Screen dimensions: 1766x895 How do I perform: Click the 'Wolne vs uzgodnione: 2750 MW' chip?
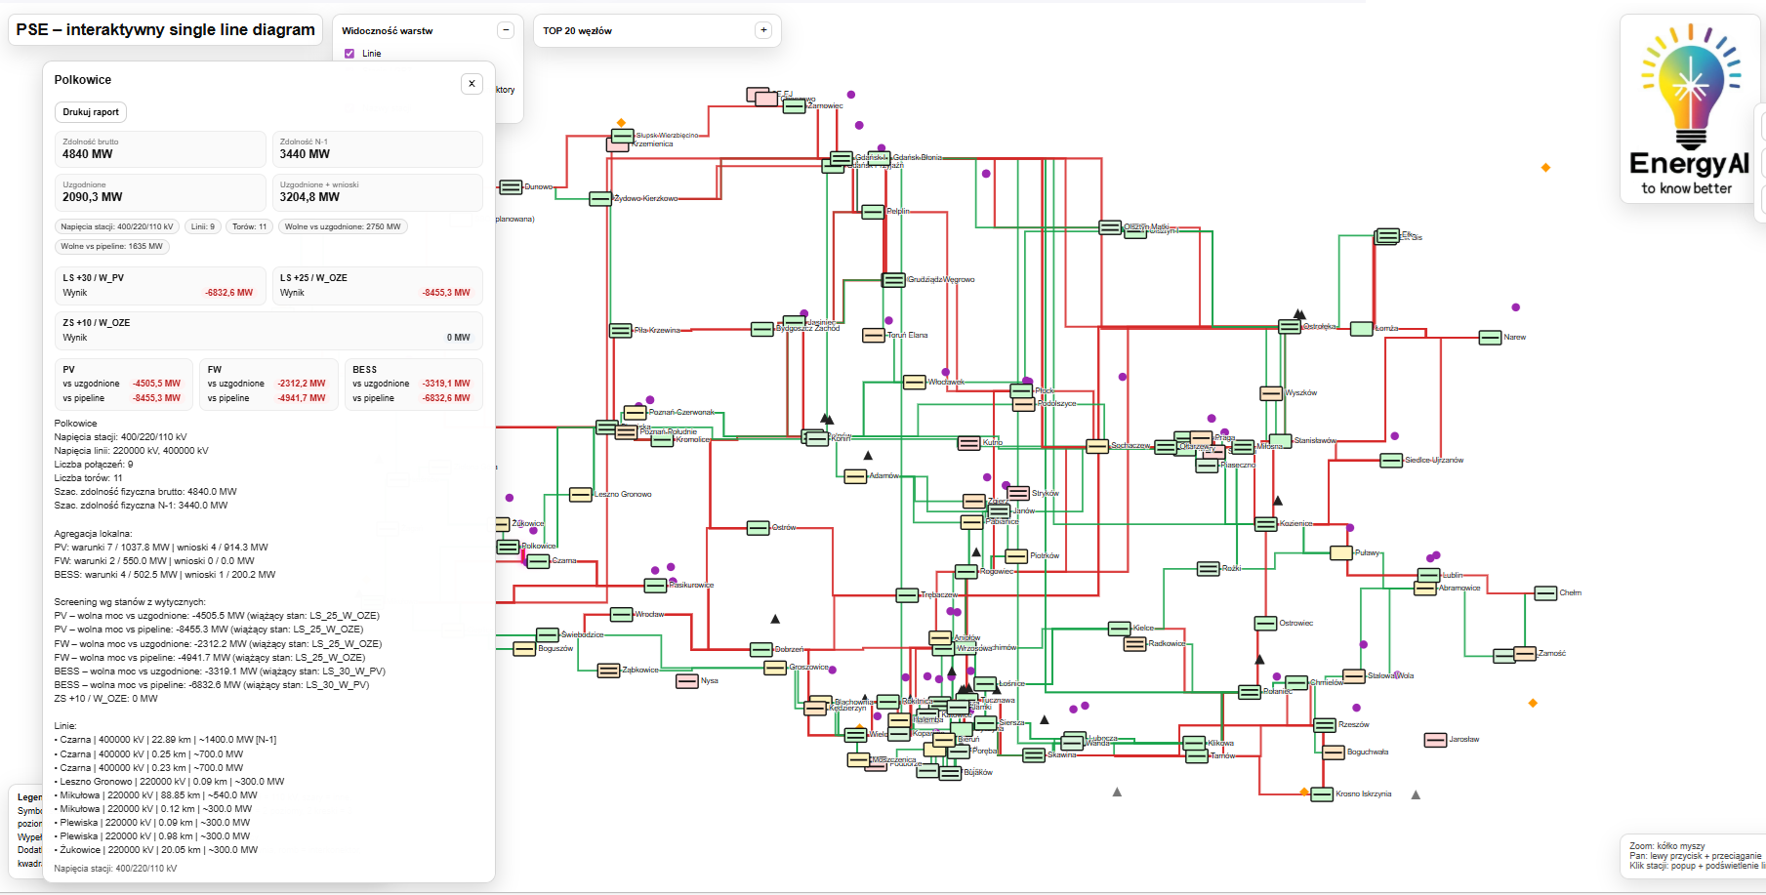click(343, 226)
